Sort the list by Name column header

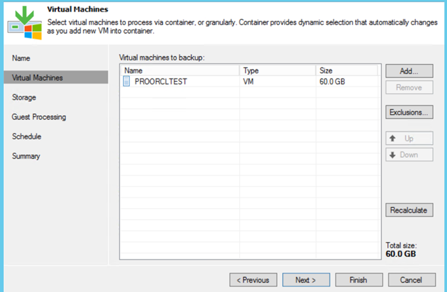pyautogui.click(x=179, y=70)
